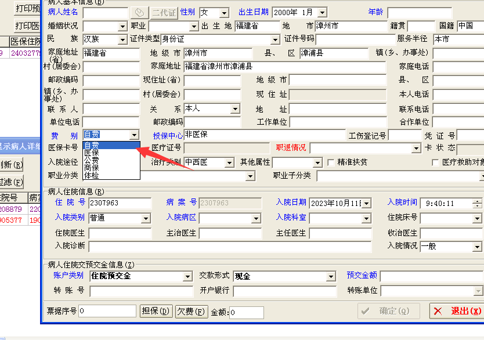Open the 入院日期 date dropdown
Image resolution: width=484 pixels, height=340 pixels.
pos(366,204)
